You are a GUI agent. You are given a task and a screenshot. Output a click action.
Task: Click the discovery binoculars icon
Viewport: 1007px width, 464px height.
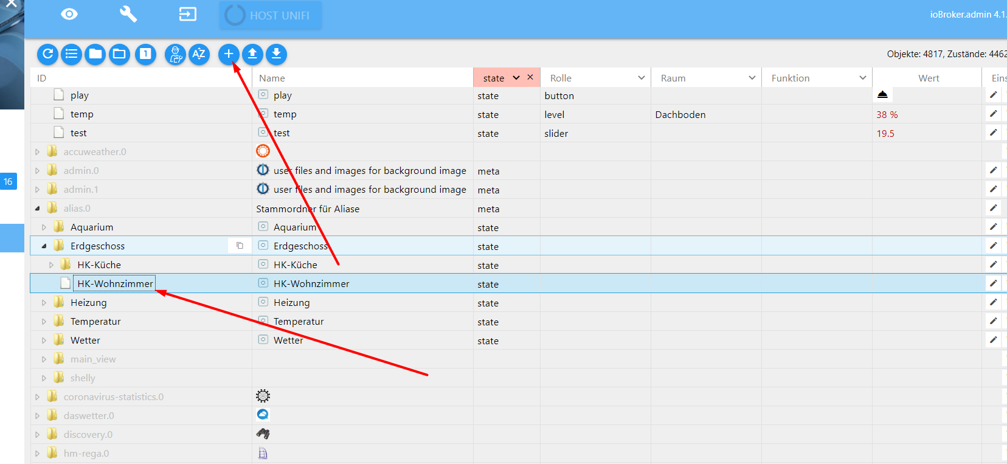263,434
